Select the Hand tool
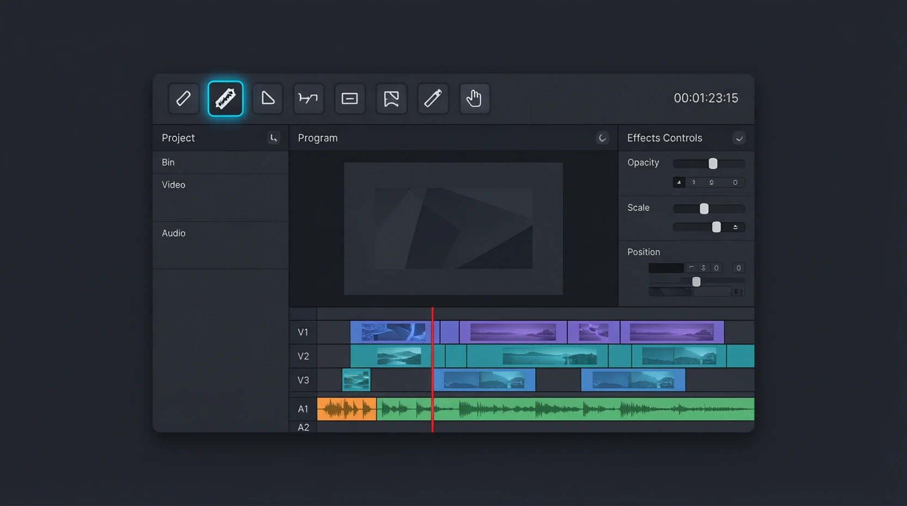Viewport: 907px width, 506px height. pyautogui.click(x=474, y=99)
